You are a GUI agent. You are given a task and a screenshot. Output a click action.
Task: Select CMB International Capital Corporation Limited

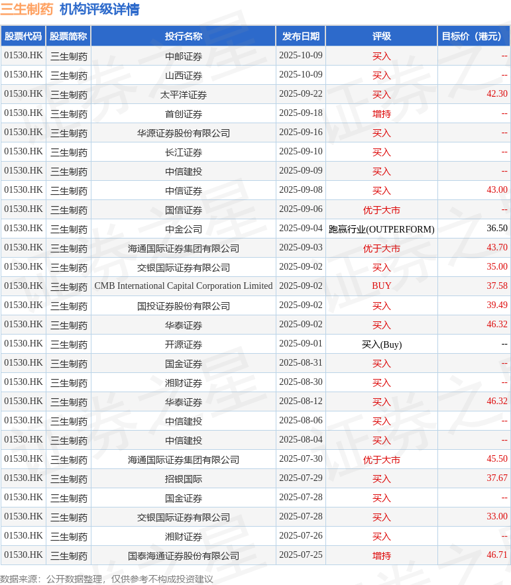(184, 286)
